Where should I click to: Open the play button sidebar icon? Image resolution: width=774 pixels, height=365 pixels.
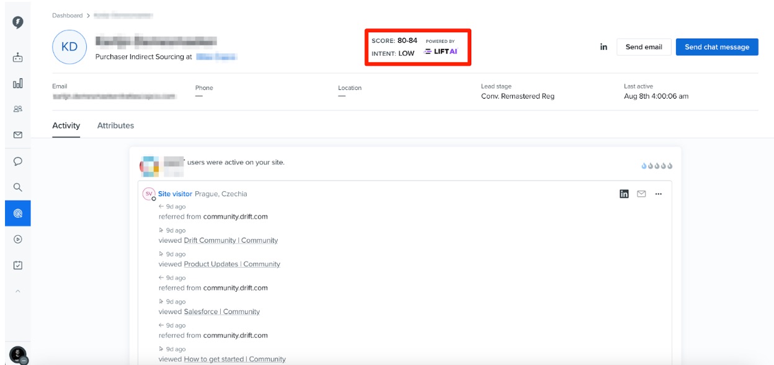coord(18,239)
